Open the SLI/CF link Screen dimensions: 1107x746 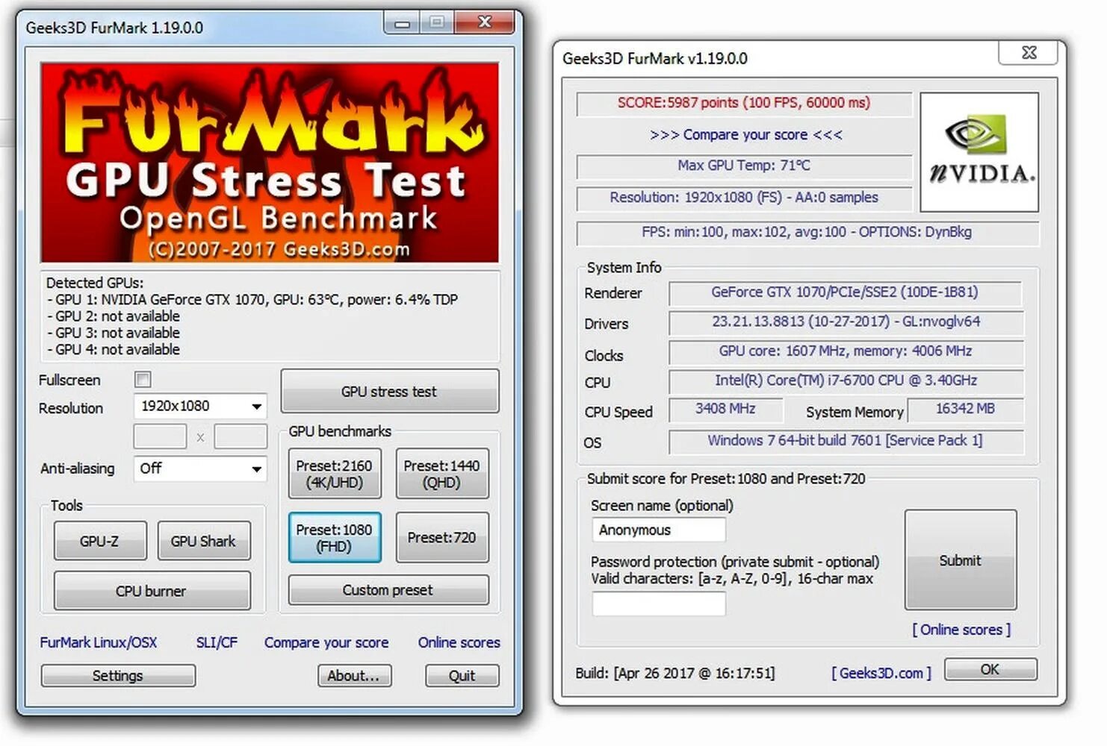point(217,642)
